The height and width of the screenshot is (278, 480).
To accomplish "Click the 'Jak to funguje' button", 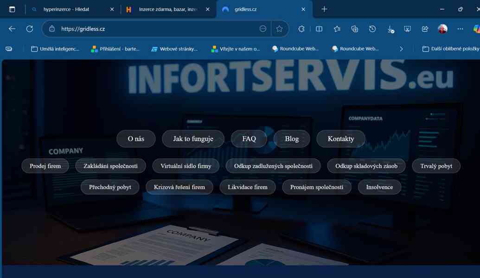I will click(193, 139).
